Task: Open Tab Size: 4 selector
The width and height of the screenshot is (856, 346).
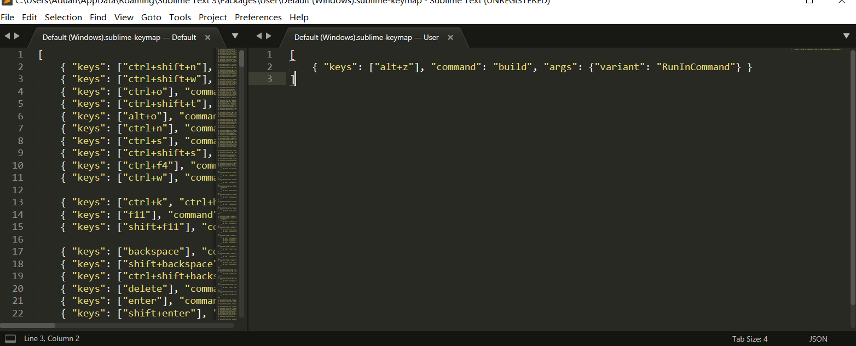Action: [750, 339]
